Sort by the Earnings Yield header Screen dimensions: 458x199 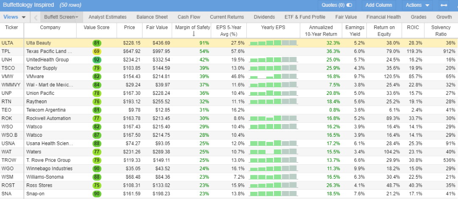tap(355, 30)
